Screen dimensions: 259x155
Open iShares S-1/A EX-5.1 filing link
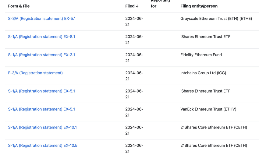pyautogui.click(x=41, y=91)
